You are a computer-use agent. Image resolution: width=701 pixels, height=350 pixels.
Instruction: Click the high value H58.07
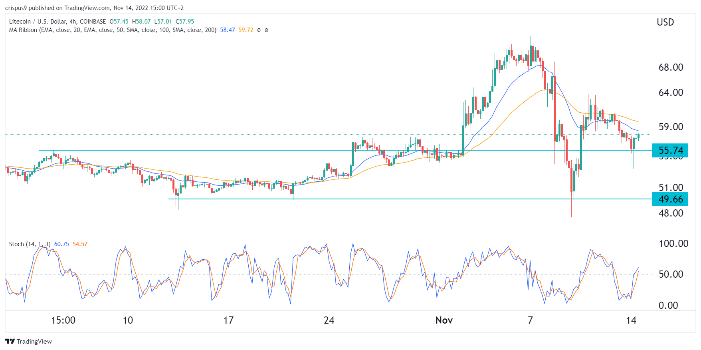pyautogui.click(x=141, y=22)
